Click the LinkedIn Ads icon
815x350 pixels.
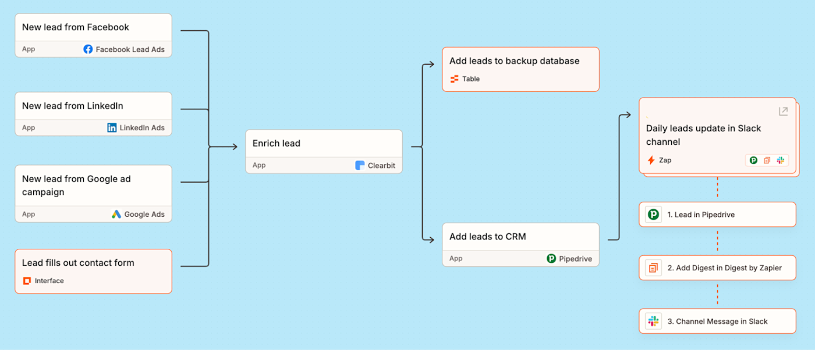pos(112,128)
